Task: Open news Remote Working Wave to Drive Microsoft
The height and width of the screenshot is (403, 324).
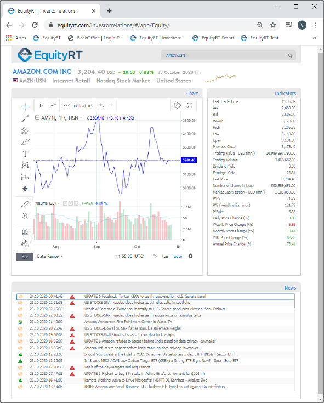Action: pyautogui.click(x=146, y=380)
